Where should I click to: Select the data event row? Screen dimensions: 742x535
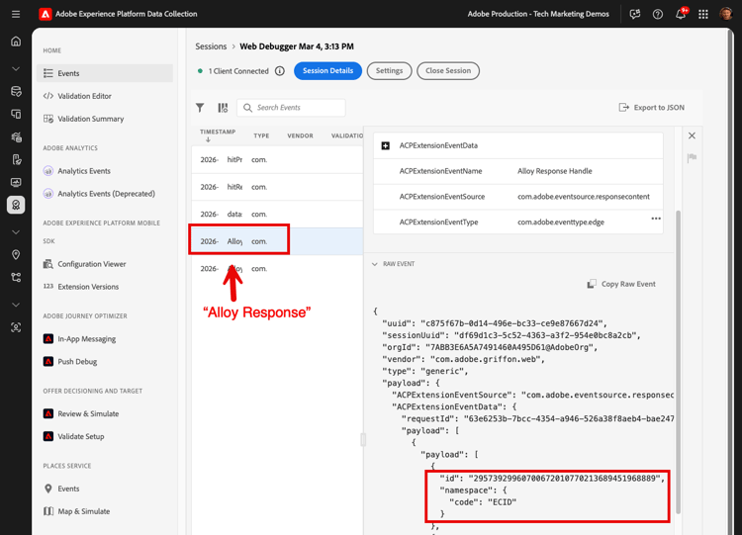click(x=277, y=215)
